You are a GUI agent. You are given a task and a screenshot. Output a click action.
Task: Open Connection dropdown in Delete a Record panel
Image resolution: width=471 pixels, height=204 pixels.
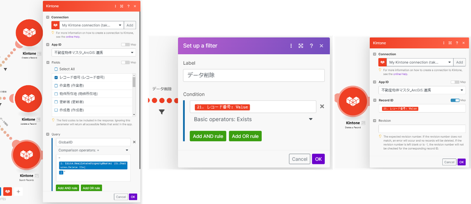click(419, 63)
